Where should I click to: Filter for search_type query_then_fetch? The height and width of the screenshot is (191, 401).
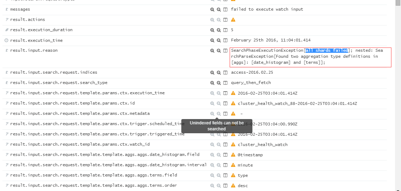212,83
